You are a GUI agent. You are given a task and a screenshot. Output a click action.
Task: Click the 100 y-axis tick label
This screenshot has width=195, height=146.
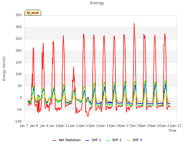point(19,74)
